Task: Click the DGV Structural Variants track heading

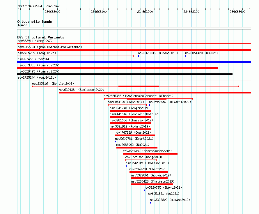Action: click(41, 37)
